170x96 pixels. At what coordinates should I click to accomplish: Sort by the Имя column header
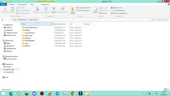point(36,24)
